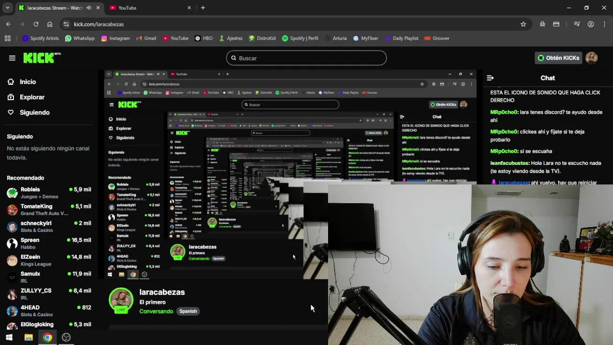This screenshot has width=613, height=345.
Task: Close the YouTube browser tab
Action: tap(189, 8)
